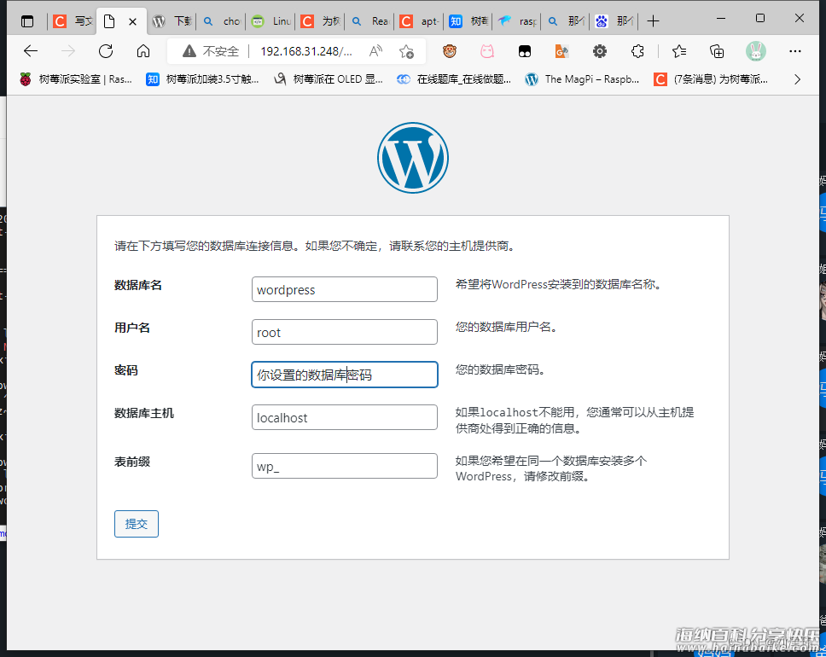Open the Favorites list icon
Viewport: 826px width, 657px height.
(x=679, y=51)
